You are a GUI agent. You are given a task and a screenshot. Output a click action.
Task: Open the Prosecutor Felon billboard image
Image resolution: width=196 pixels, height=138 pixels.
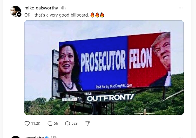(104, 68)
